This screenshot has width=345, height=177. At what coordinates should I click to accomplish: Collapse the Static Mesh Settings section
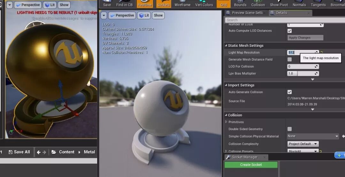tap(226, 46)
